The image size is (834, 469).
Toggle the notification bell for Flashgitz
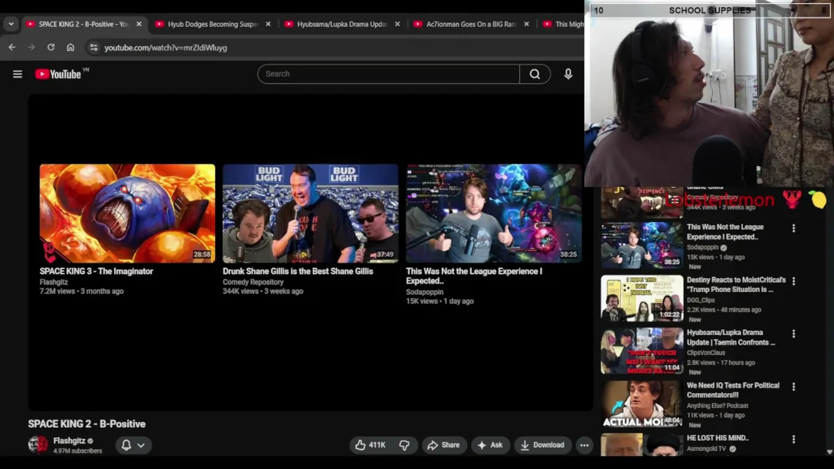pos(126,445)
